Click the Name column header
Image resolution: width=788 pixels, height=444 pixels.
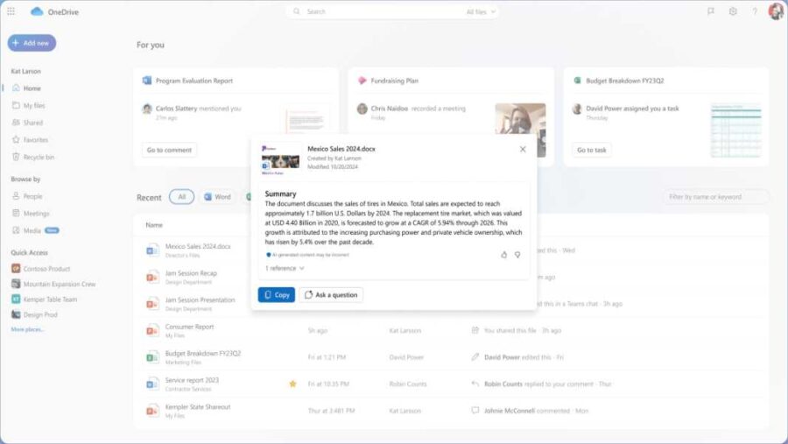click(x=154, y=225)
